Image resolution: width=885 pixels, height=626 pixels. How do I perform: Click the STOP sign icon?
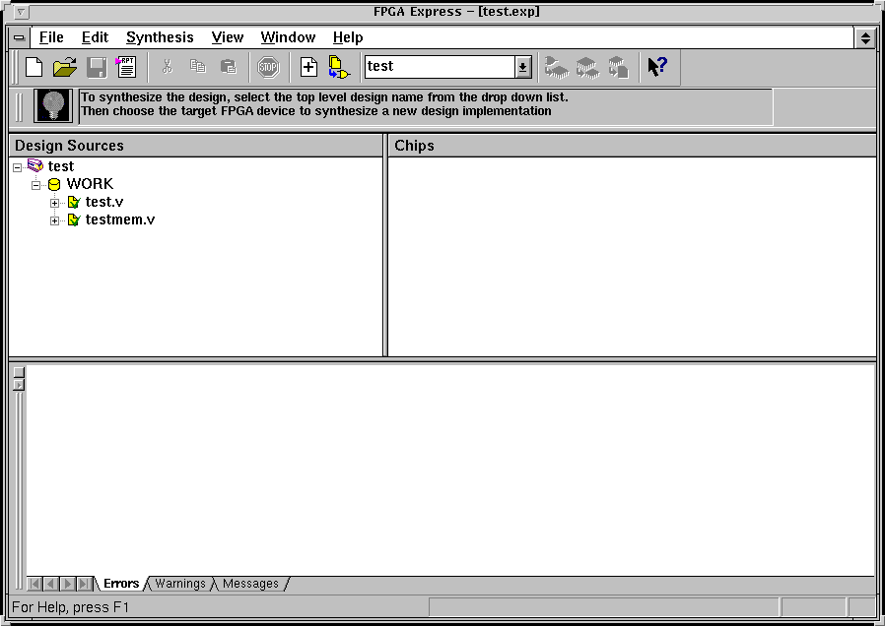coord(268,67)
